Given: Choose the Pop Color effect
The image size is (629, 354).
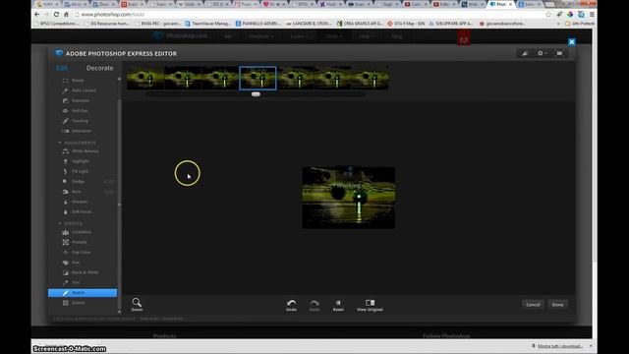Looking at the screenshot, I should (x=77, y=252).
